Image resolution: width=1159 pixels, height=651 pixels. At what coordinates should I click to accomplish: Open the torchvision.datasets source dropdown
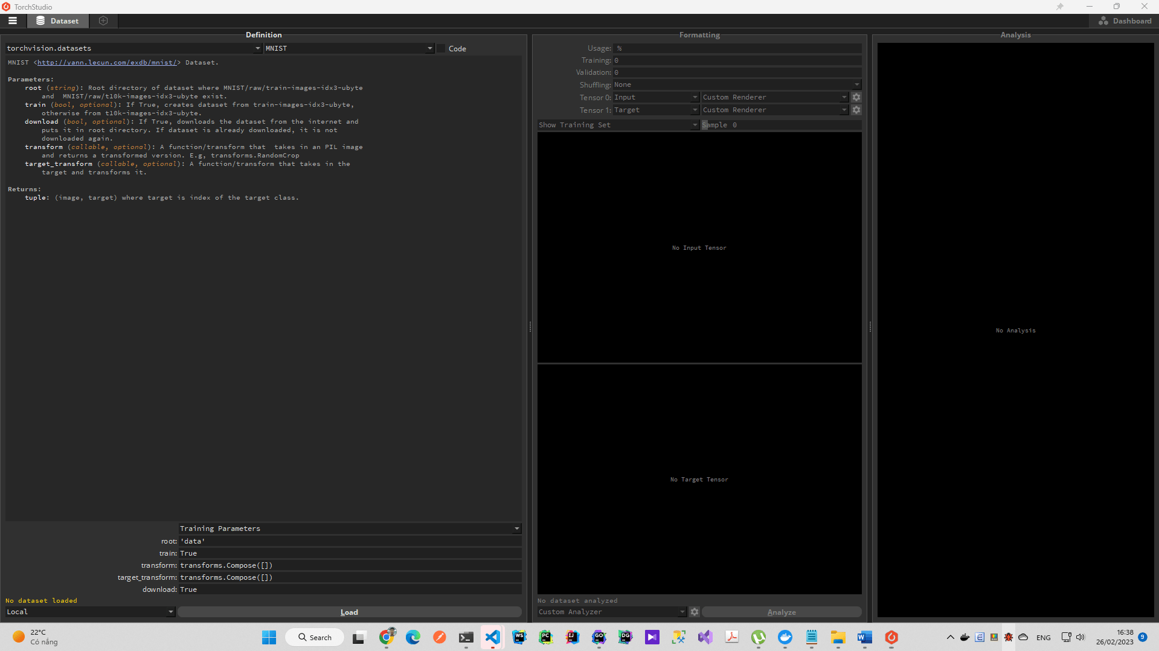tap(133, 48)
